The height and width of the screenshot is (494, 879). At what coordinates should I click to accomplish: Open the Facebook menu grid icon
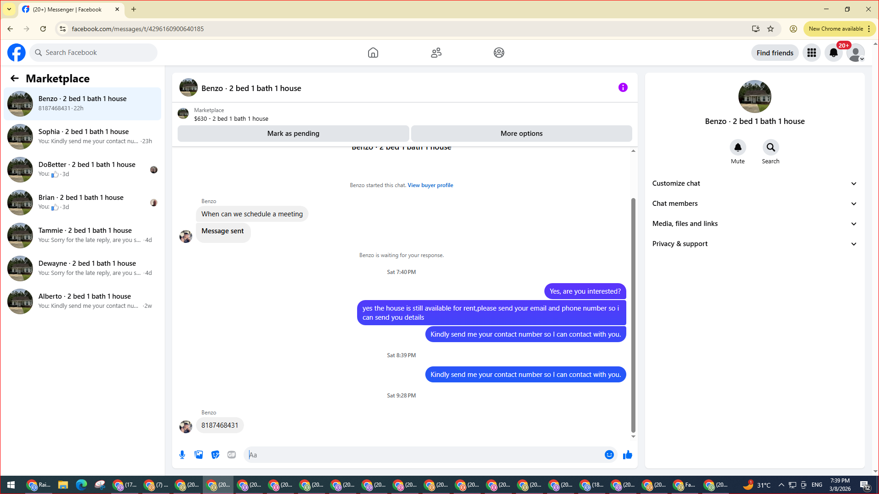(x=811, y=53)
